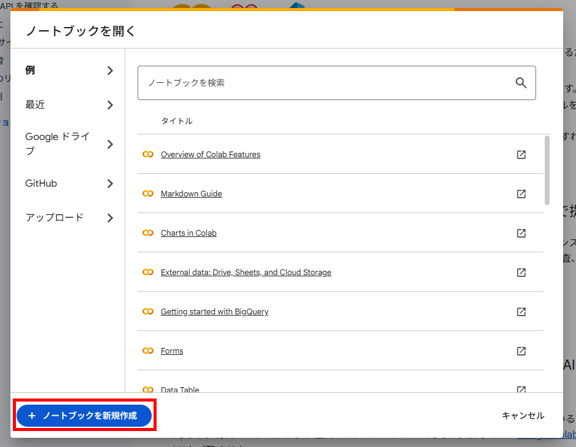Click Colab logo beside Forms
Viewport: 576px width, 447px height.
tap(147, 351)
